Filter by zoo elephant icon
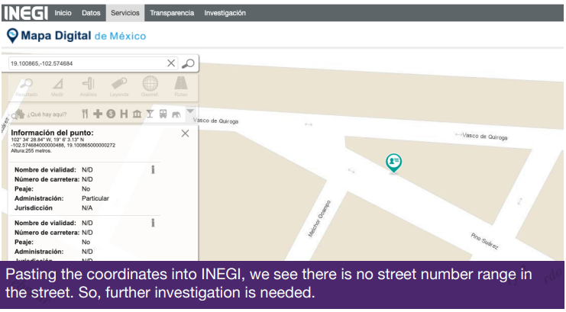 pos(176,114)
